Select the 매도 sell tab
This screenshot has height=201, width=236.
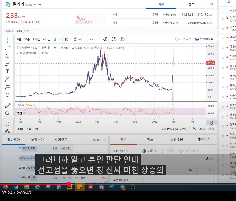(150, 139)
